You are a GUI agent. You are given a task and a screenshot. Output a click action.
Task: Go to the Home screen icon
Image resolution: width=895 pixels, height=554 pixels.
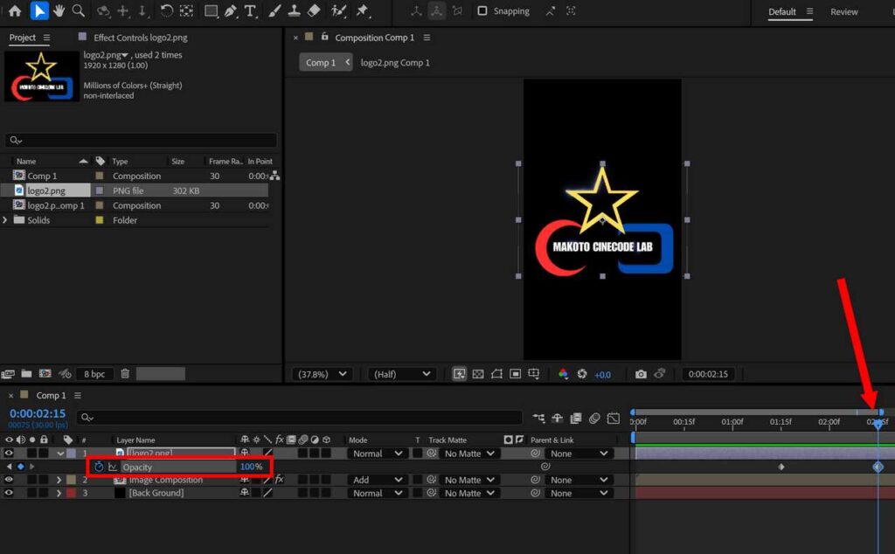pyautogui.click(x=15, y=10)
